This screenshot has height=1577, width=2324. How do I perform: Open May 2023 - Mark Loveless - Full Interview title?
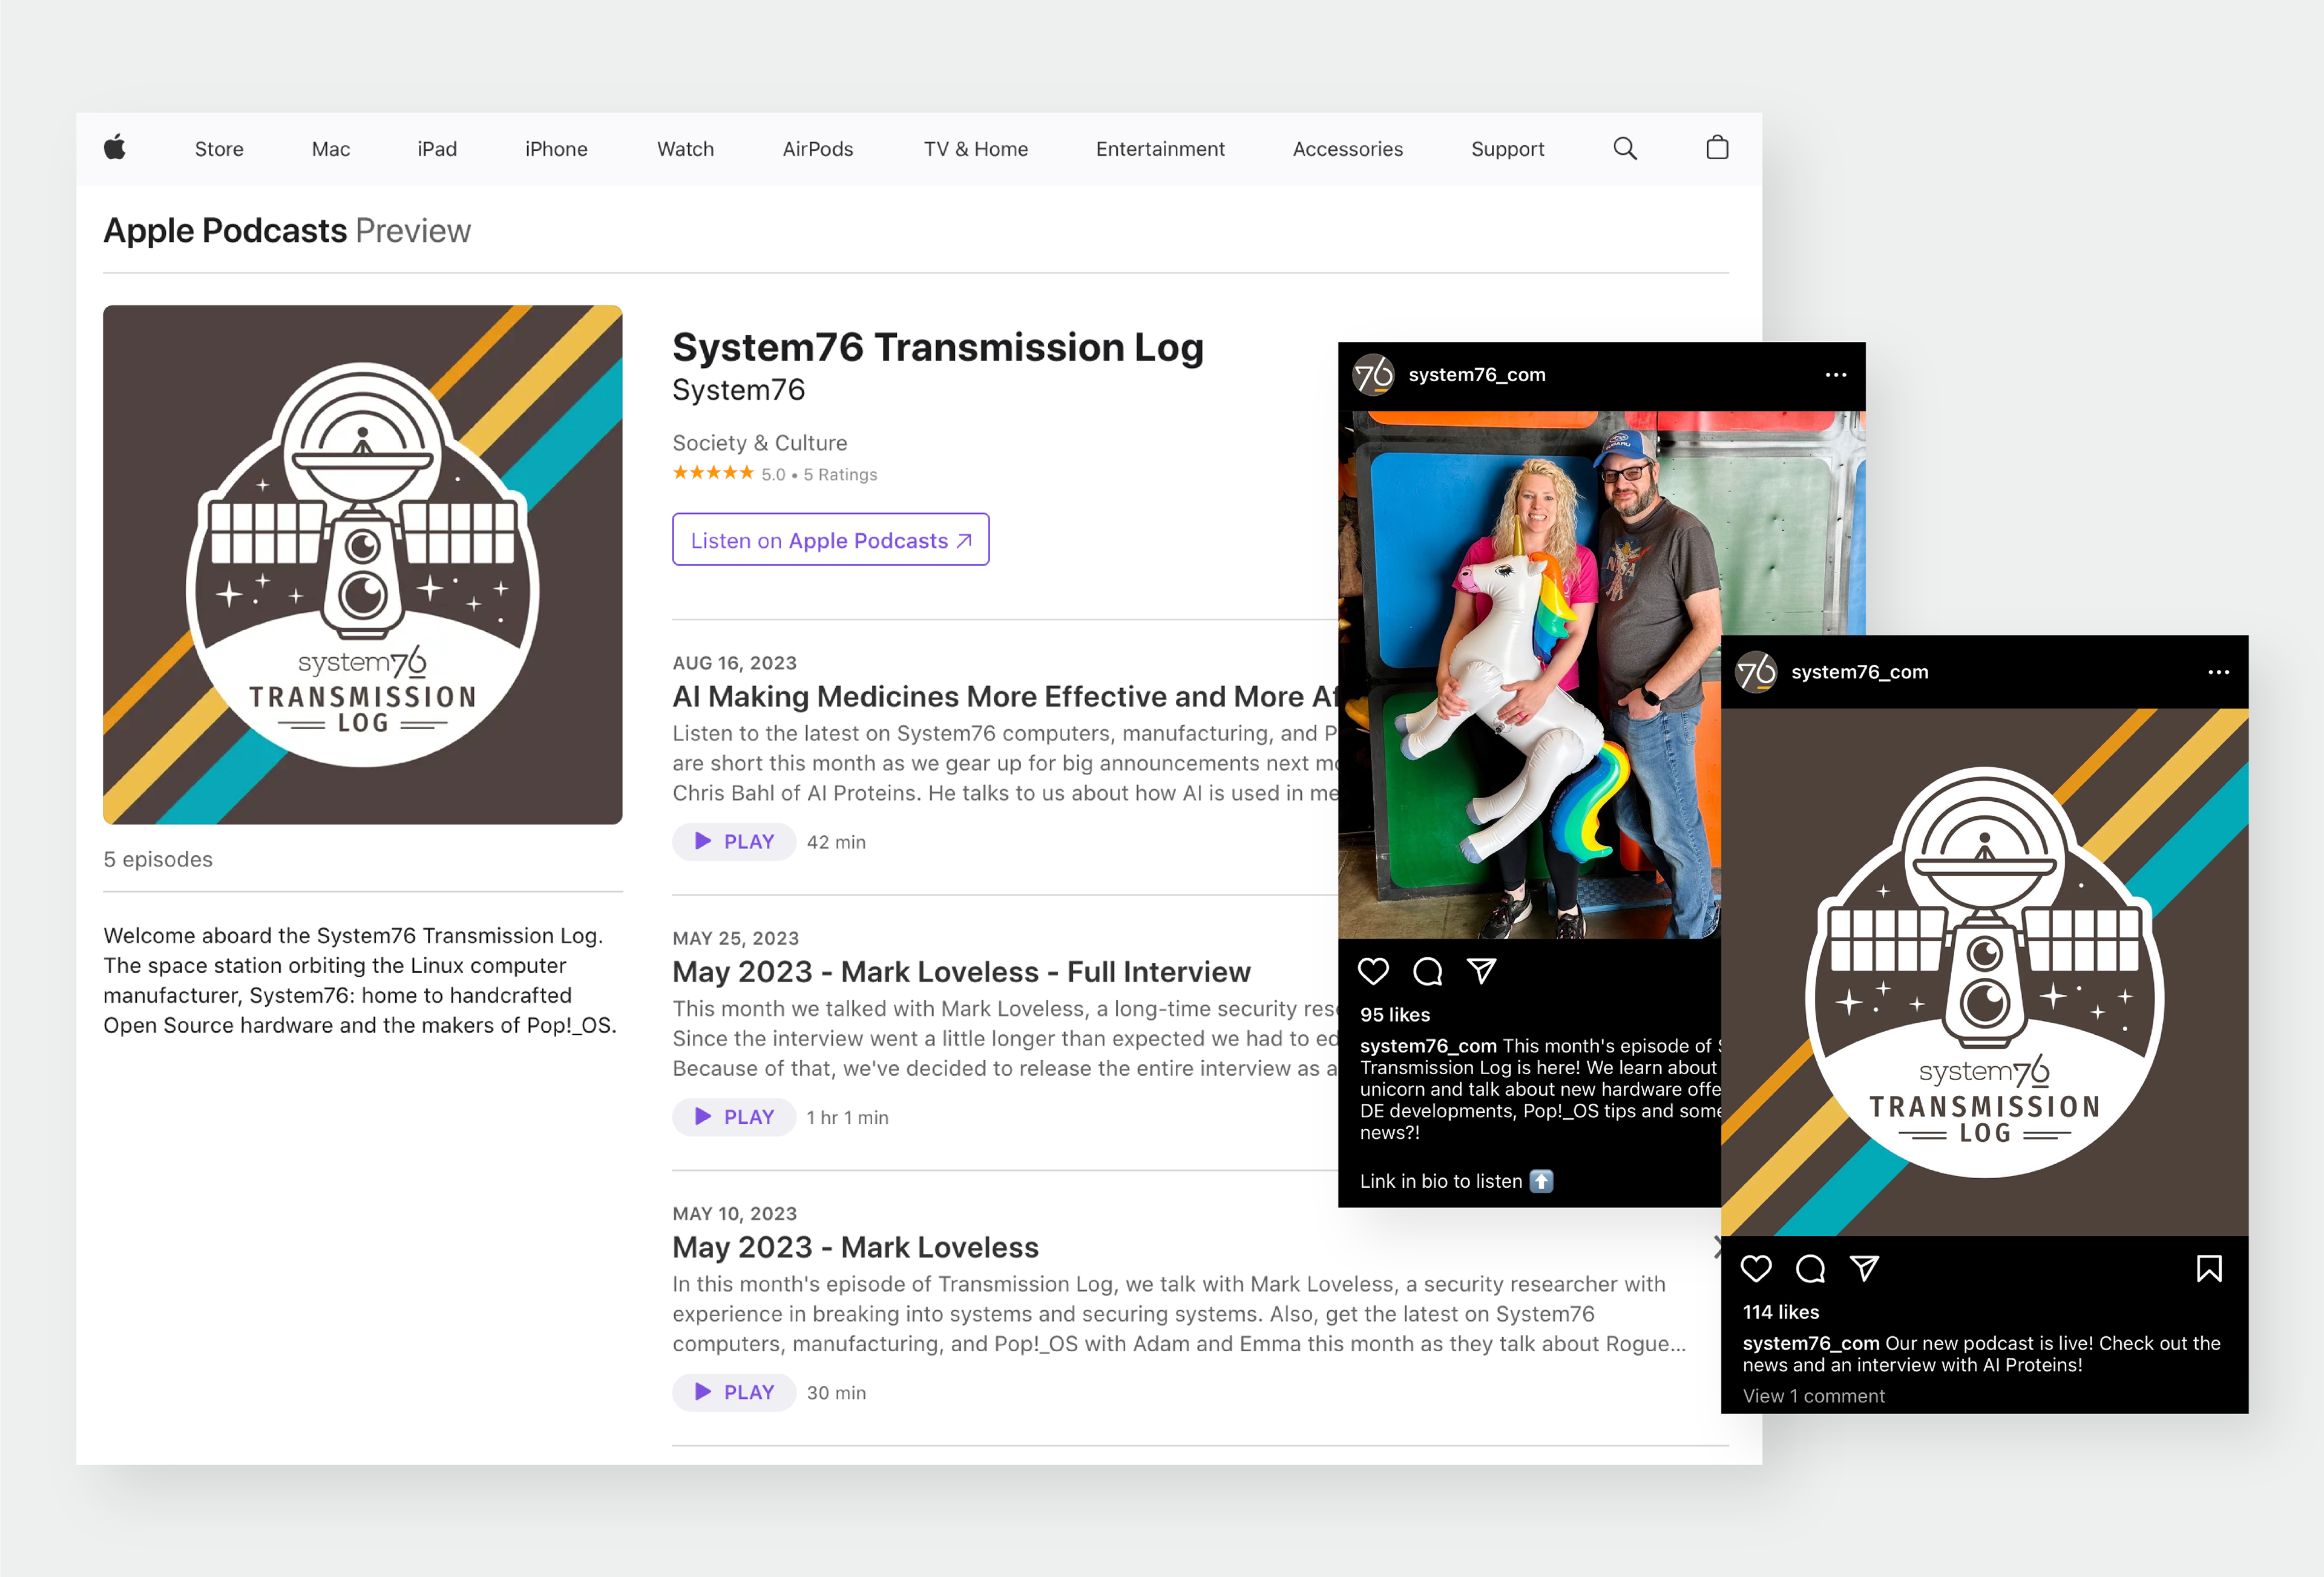962,972
